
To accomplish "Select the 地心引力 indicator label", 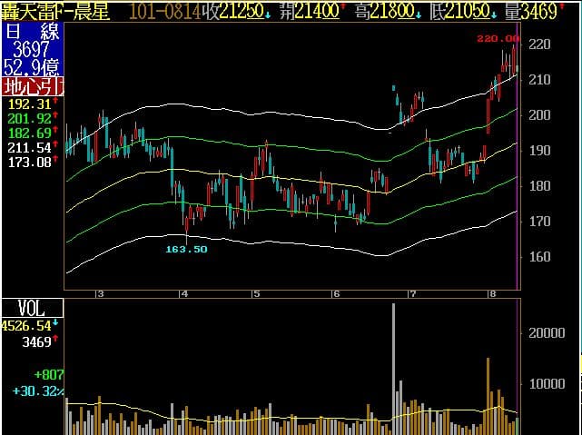I will (x=33, y=87).
